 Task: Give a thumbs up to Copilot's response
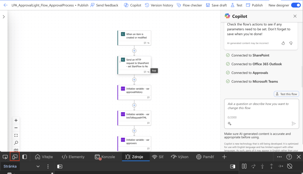pyautogui.click(x=283, y=43)
